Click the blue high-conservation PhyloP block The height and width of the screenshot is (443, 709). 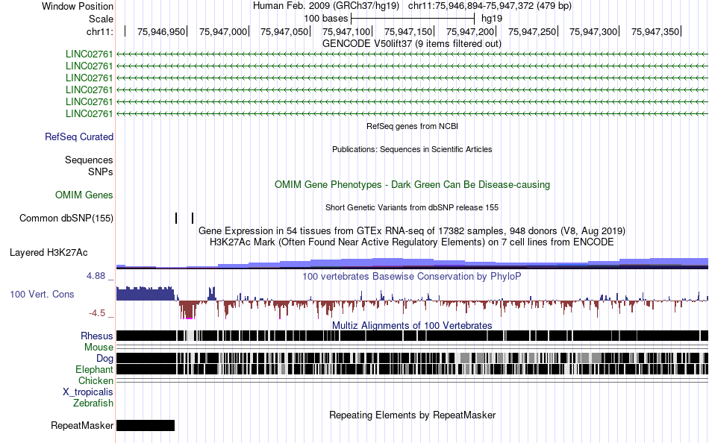[145, 294]
